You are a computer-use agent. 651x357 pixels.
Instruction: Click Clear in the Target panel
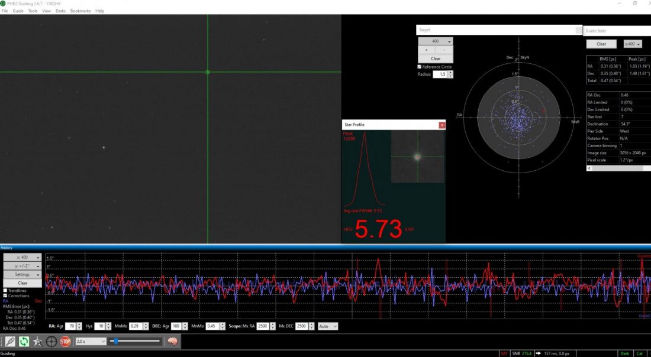[x=436, y=59]
